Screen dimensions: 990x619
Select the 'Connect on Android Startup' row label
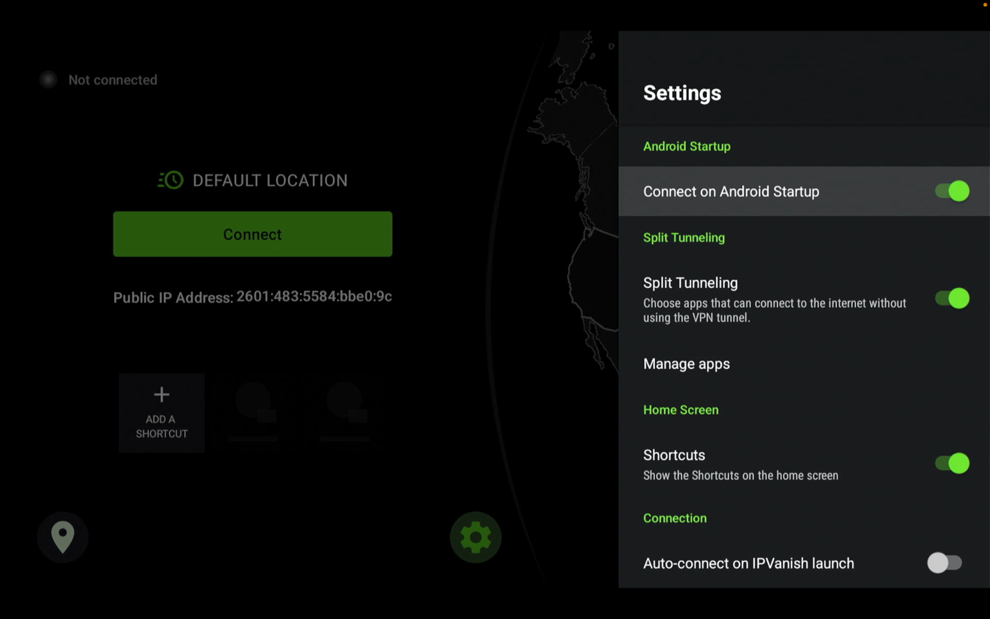pos(731,191)
